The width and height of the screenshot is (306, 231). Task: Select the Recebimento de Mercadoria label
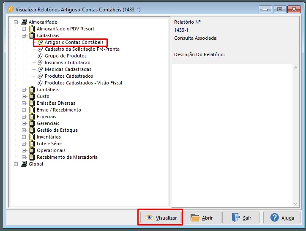[67, 157]
